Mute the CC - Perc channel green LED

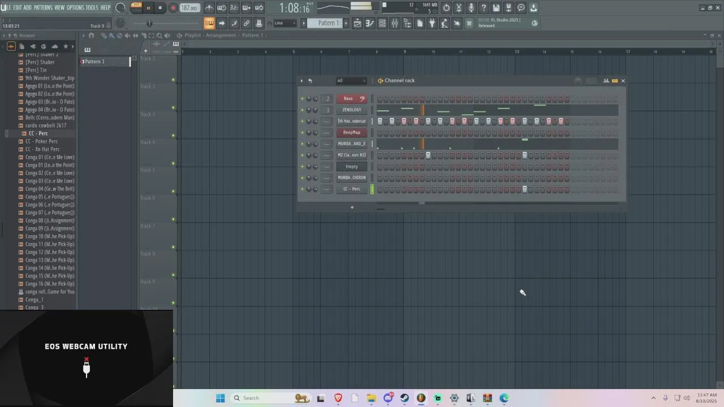(302, 189)
